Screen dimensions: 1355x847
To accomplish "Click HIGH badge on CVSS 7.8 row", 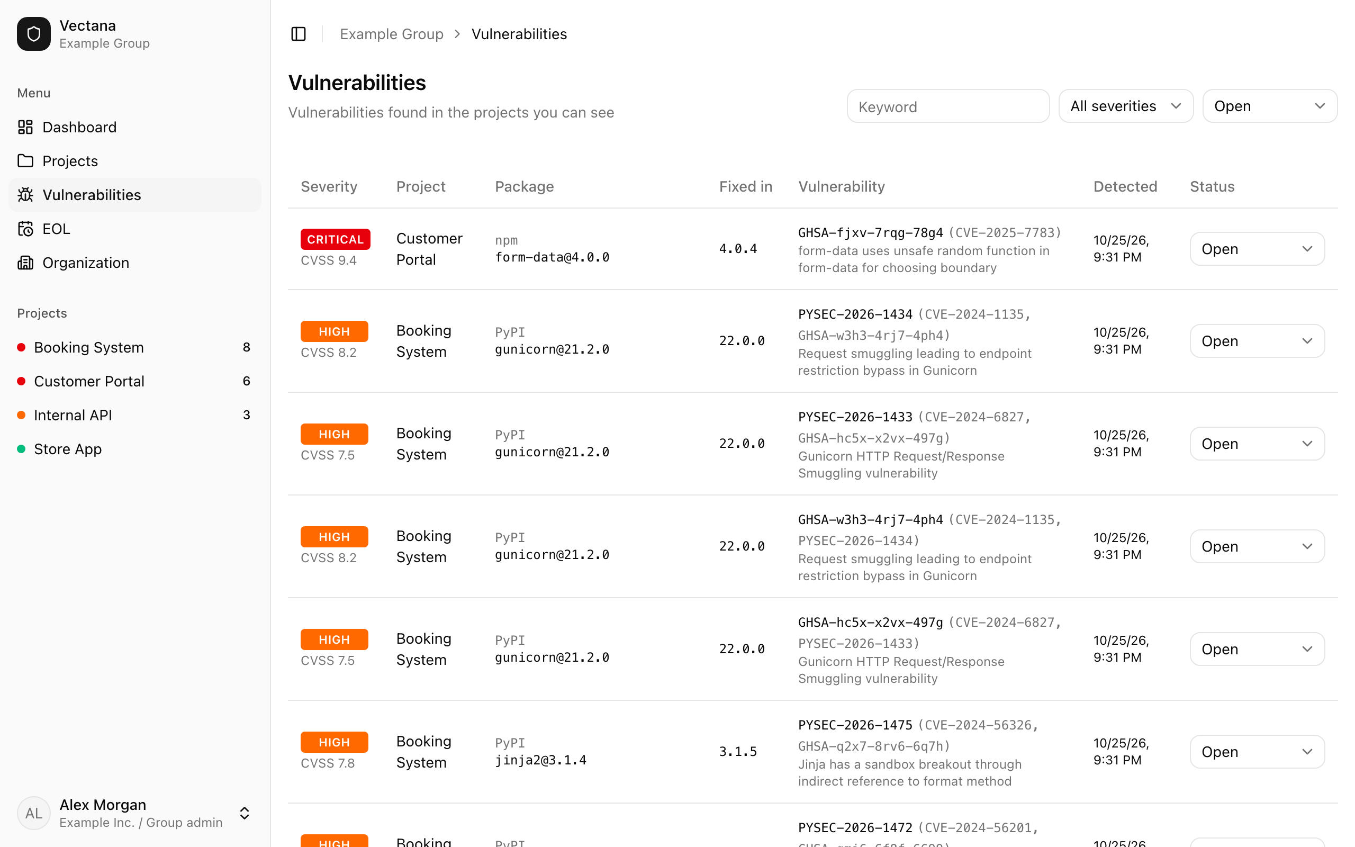I will click(335, 742).
